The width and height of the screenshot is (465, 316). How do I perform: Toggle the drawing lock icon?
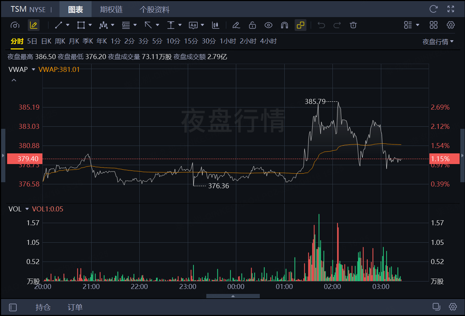[252, 25]
